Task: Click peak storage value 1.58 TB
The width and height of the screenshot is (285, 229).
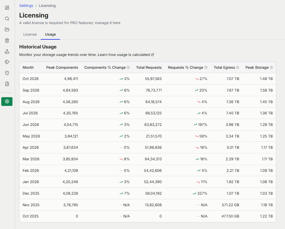Action: (x=266, y=90)
